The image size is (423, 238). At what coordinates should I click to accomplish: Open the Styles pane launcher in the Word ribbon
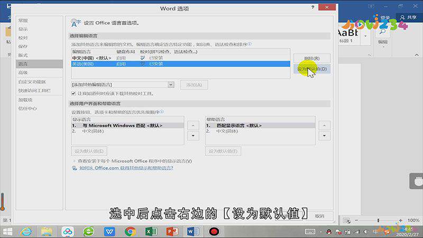pyautogui.click(x=370, y=55)
